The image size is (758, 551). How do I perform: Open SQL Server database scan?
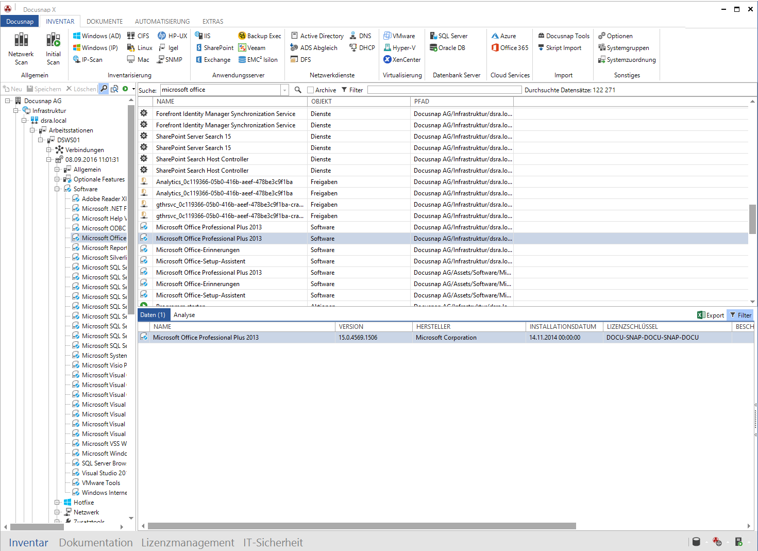pyautogui.click(x=449, y=36)
